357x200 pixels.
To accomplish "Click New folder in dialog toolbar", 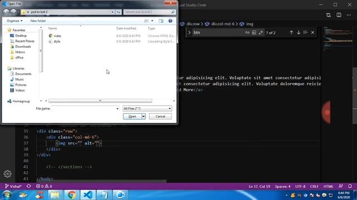I will pyautogui.click(x=38, y=21).
